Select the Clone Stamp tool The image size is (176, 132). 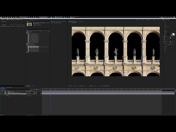tap(17, 20)
